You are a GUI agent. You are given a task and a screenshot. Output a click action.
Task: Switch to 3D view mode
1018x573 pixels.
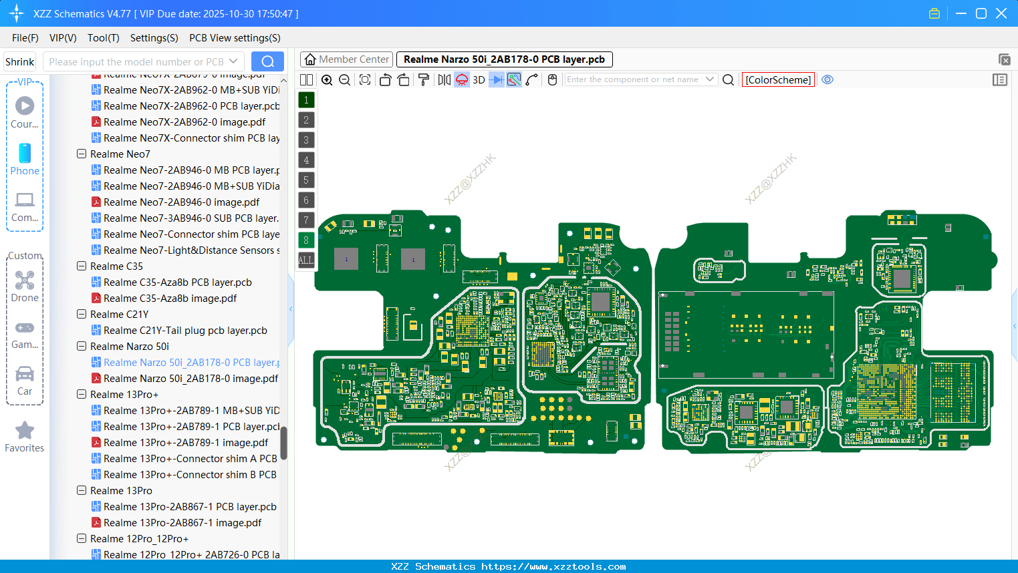pos(479,79)
